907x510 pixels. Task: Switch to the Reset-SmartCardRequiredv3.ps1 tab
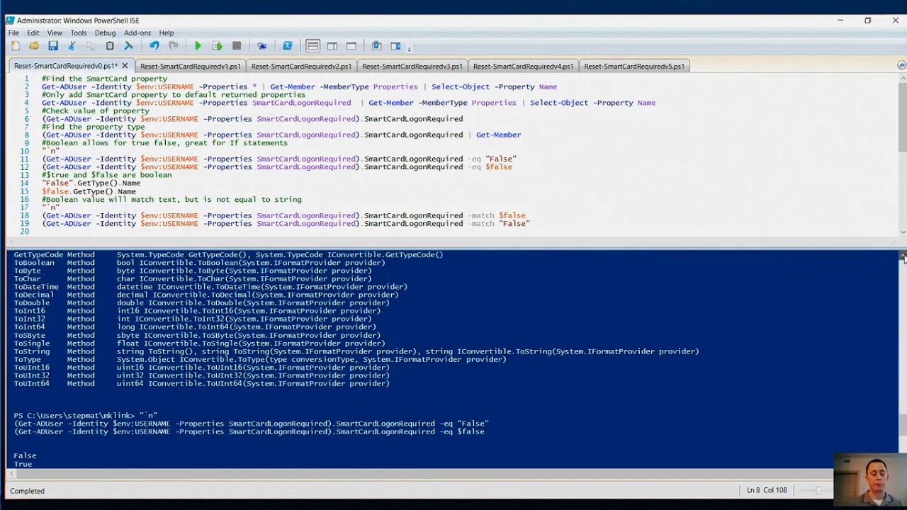(x=412, y=66)
